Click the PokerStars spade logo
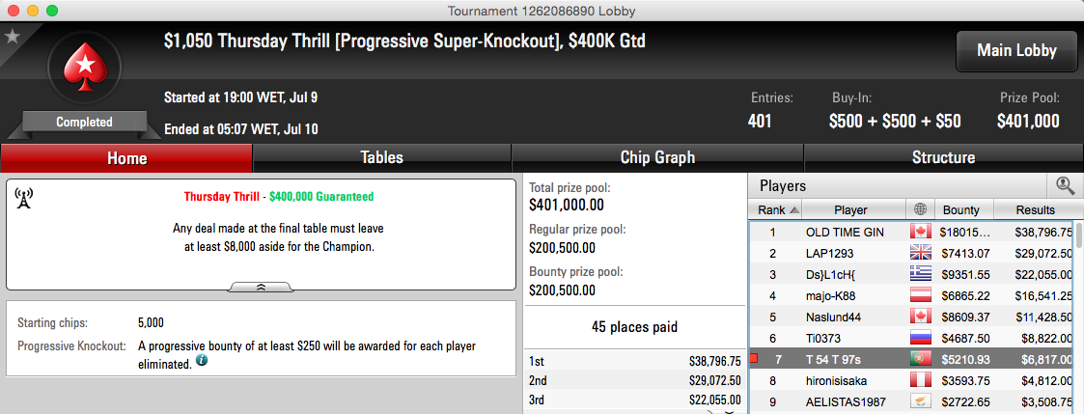This screenshot has width=1084, height=414. (84, 68)
